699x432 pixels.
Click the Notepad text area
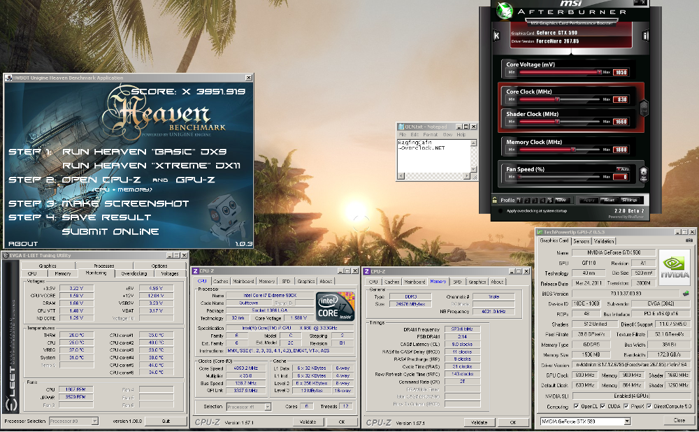(434, 156)
